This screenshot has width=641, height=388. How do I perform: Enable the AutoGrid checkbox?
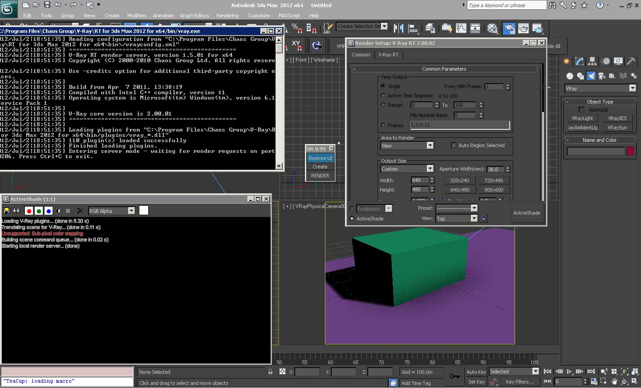[581, 109]
